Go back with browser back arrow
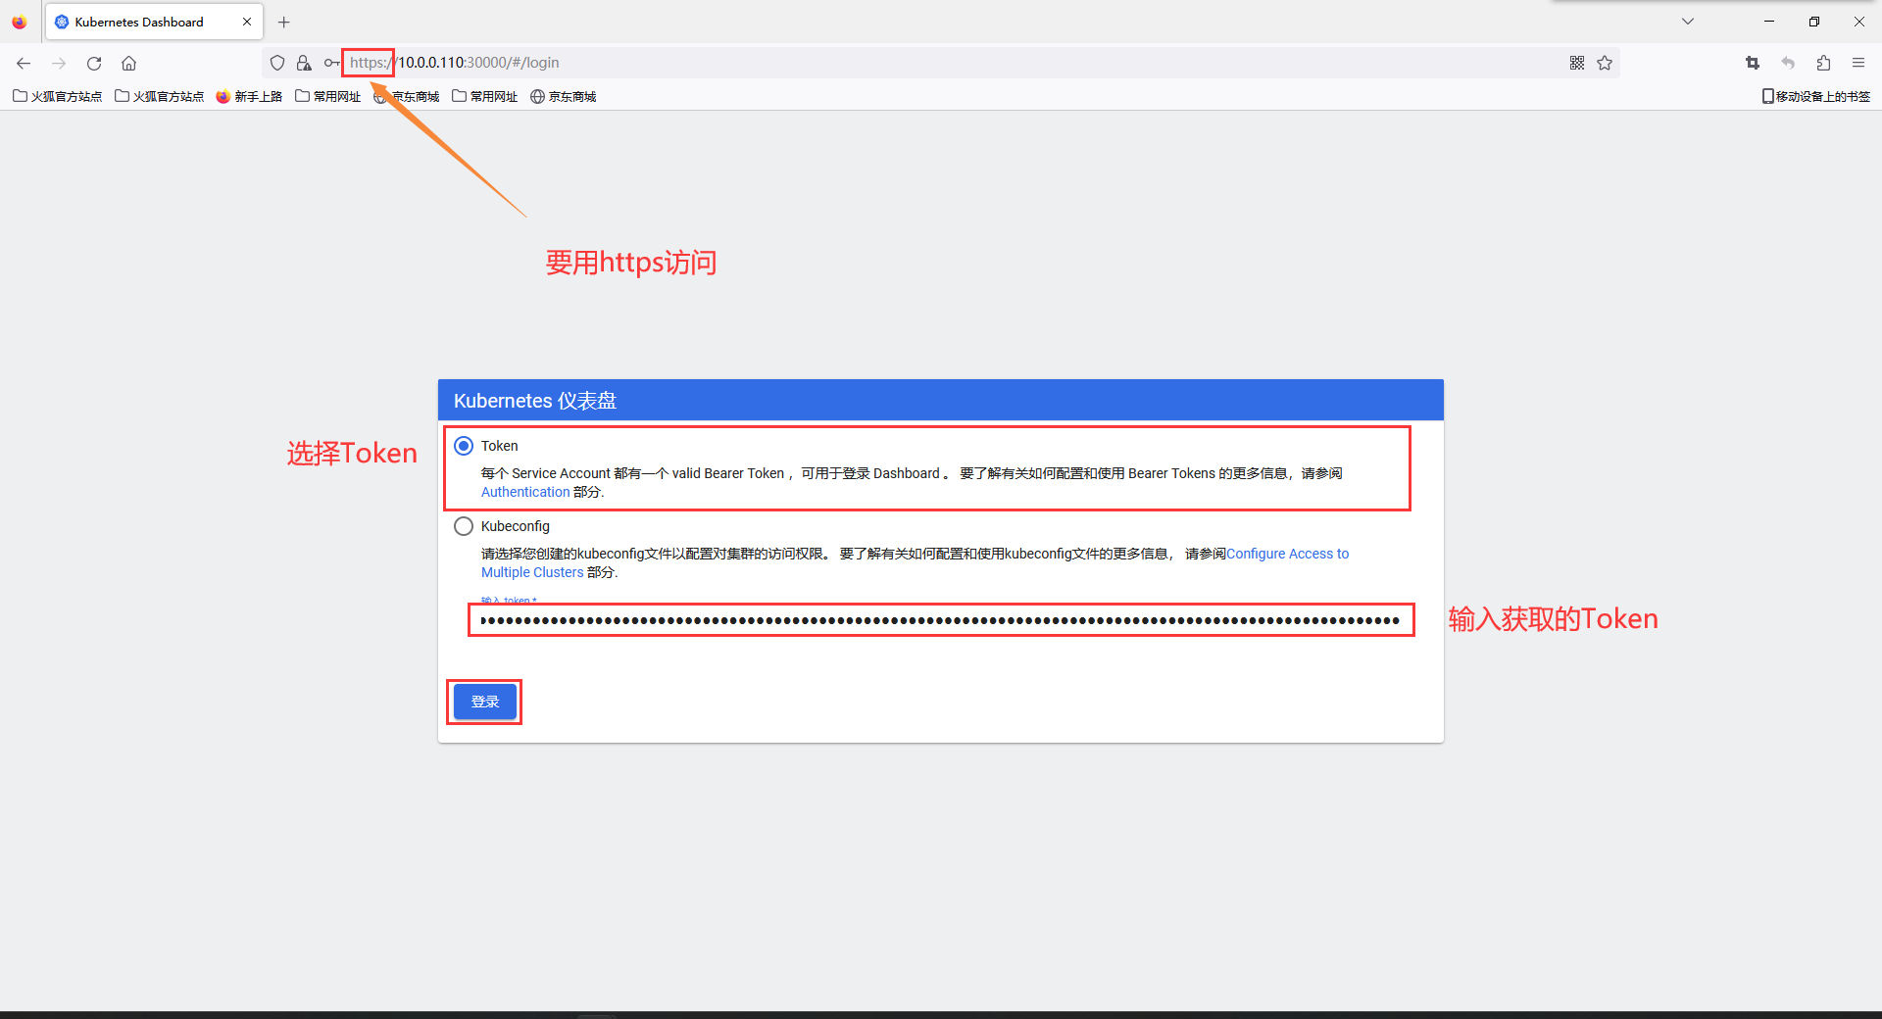Viewport: 1882px width, 1019px height. (x=24, y=63)
